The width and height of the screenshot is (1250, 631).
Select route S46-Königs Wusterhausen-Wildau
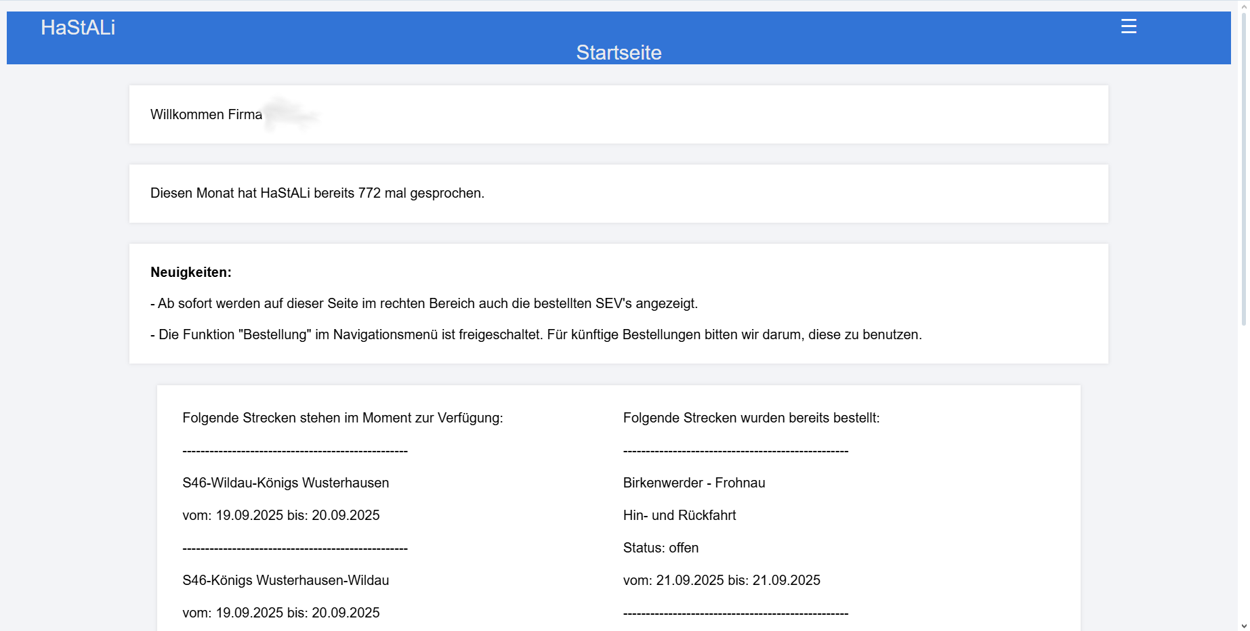tap(286, 580)
